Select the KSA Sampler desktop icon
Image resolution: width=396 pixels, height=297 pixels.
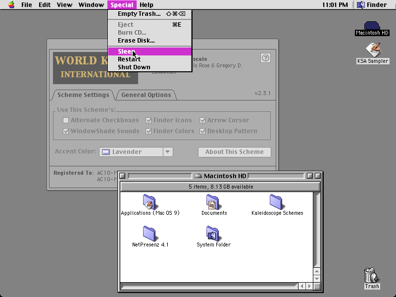(x=373, y=50)
